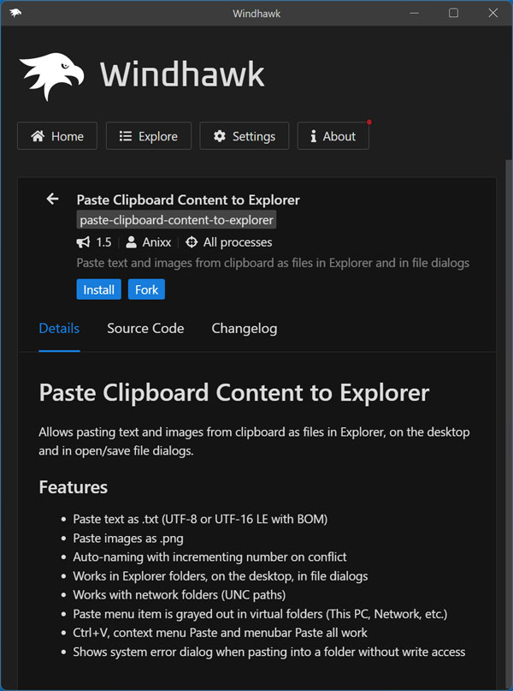Click the 'Ctrl+V, context menu Paste' line
This screenshot has width=513, height=691.
pos(220,633)
